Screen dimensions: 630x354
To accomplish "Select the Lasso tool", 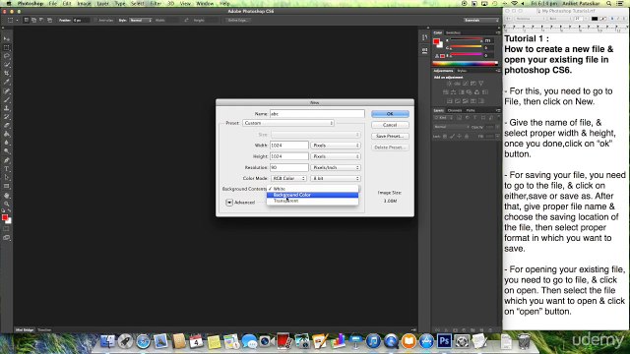I will tap(7, 56).
